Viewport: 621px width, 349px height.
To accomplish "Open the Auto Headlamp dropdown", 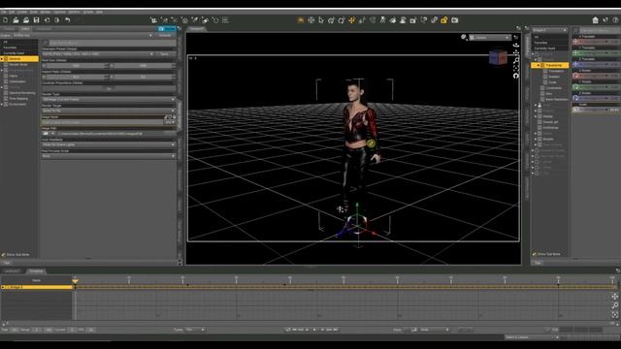I will [109, 144].
